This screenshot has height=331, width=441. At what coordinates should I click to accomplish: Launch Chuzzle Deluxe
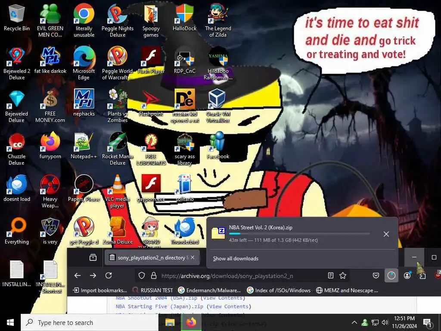17,149
